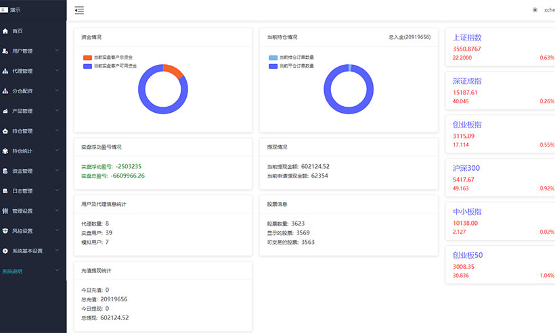The height and width of the screenshot is (333, 555).
Task: Open the 管理设置 menu item
Action: coord(22,211)
